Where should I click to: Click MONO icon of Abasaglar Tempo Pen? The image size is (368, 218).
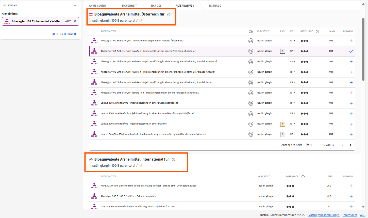click(x=94, y=93)
